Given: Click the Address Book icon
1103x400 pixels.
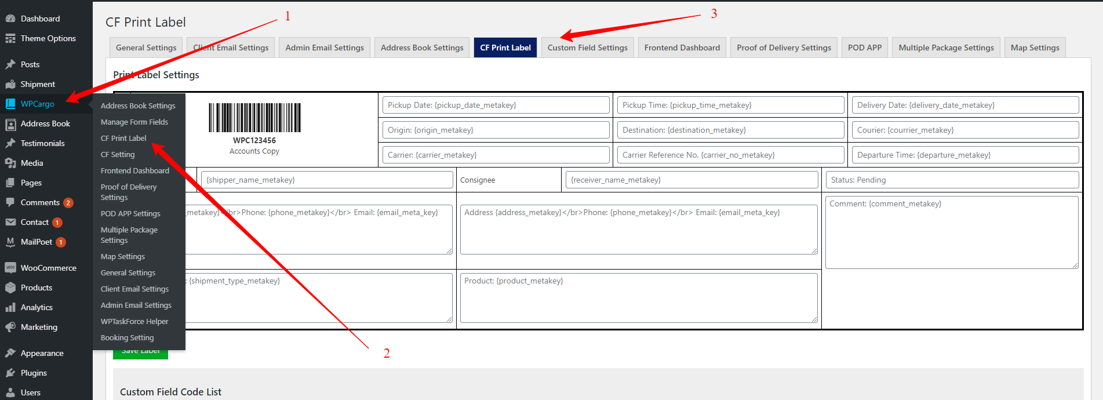Looking at the screenshot, I should tap(10, 123).
